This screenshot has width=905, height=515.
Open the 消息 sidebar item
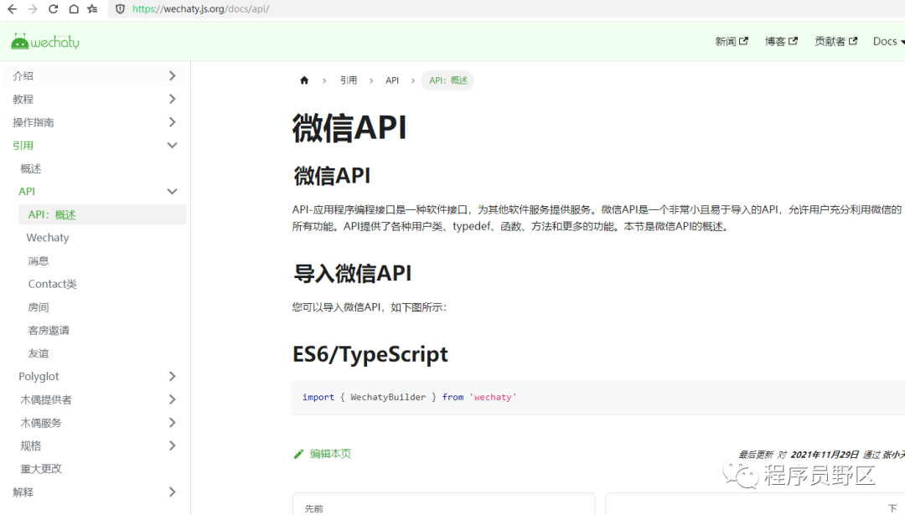[39, 260]
